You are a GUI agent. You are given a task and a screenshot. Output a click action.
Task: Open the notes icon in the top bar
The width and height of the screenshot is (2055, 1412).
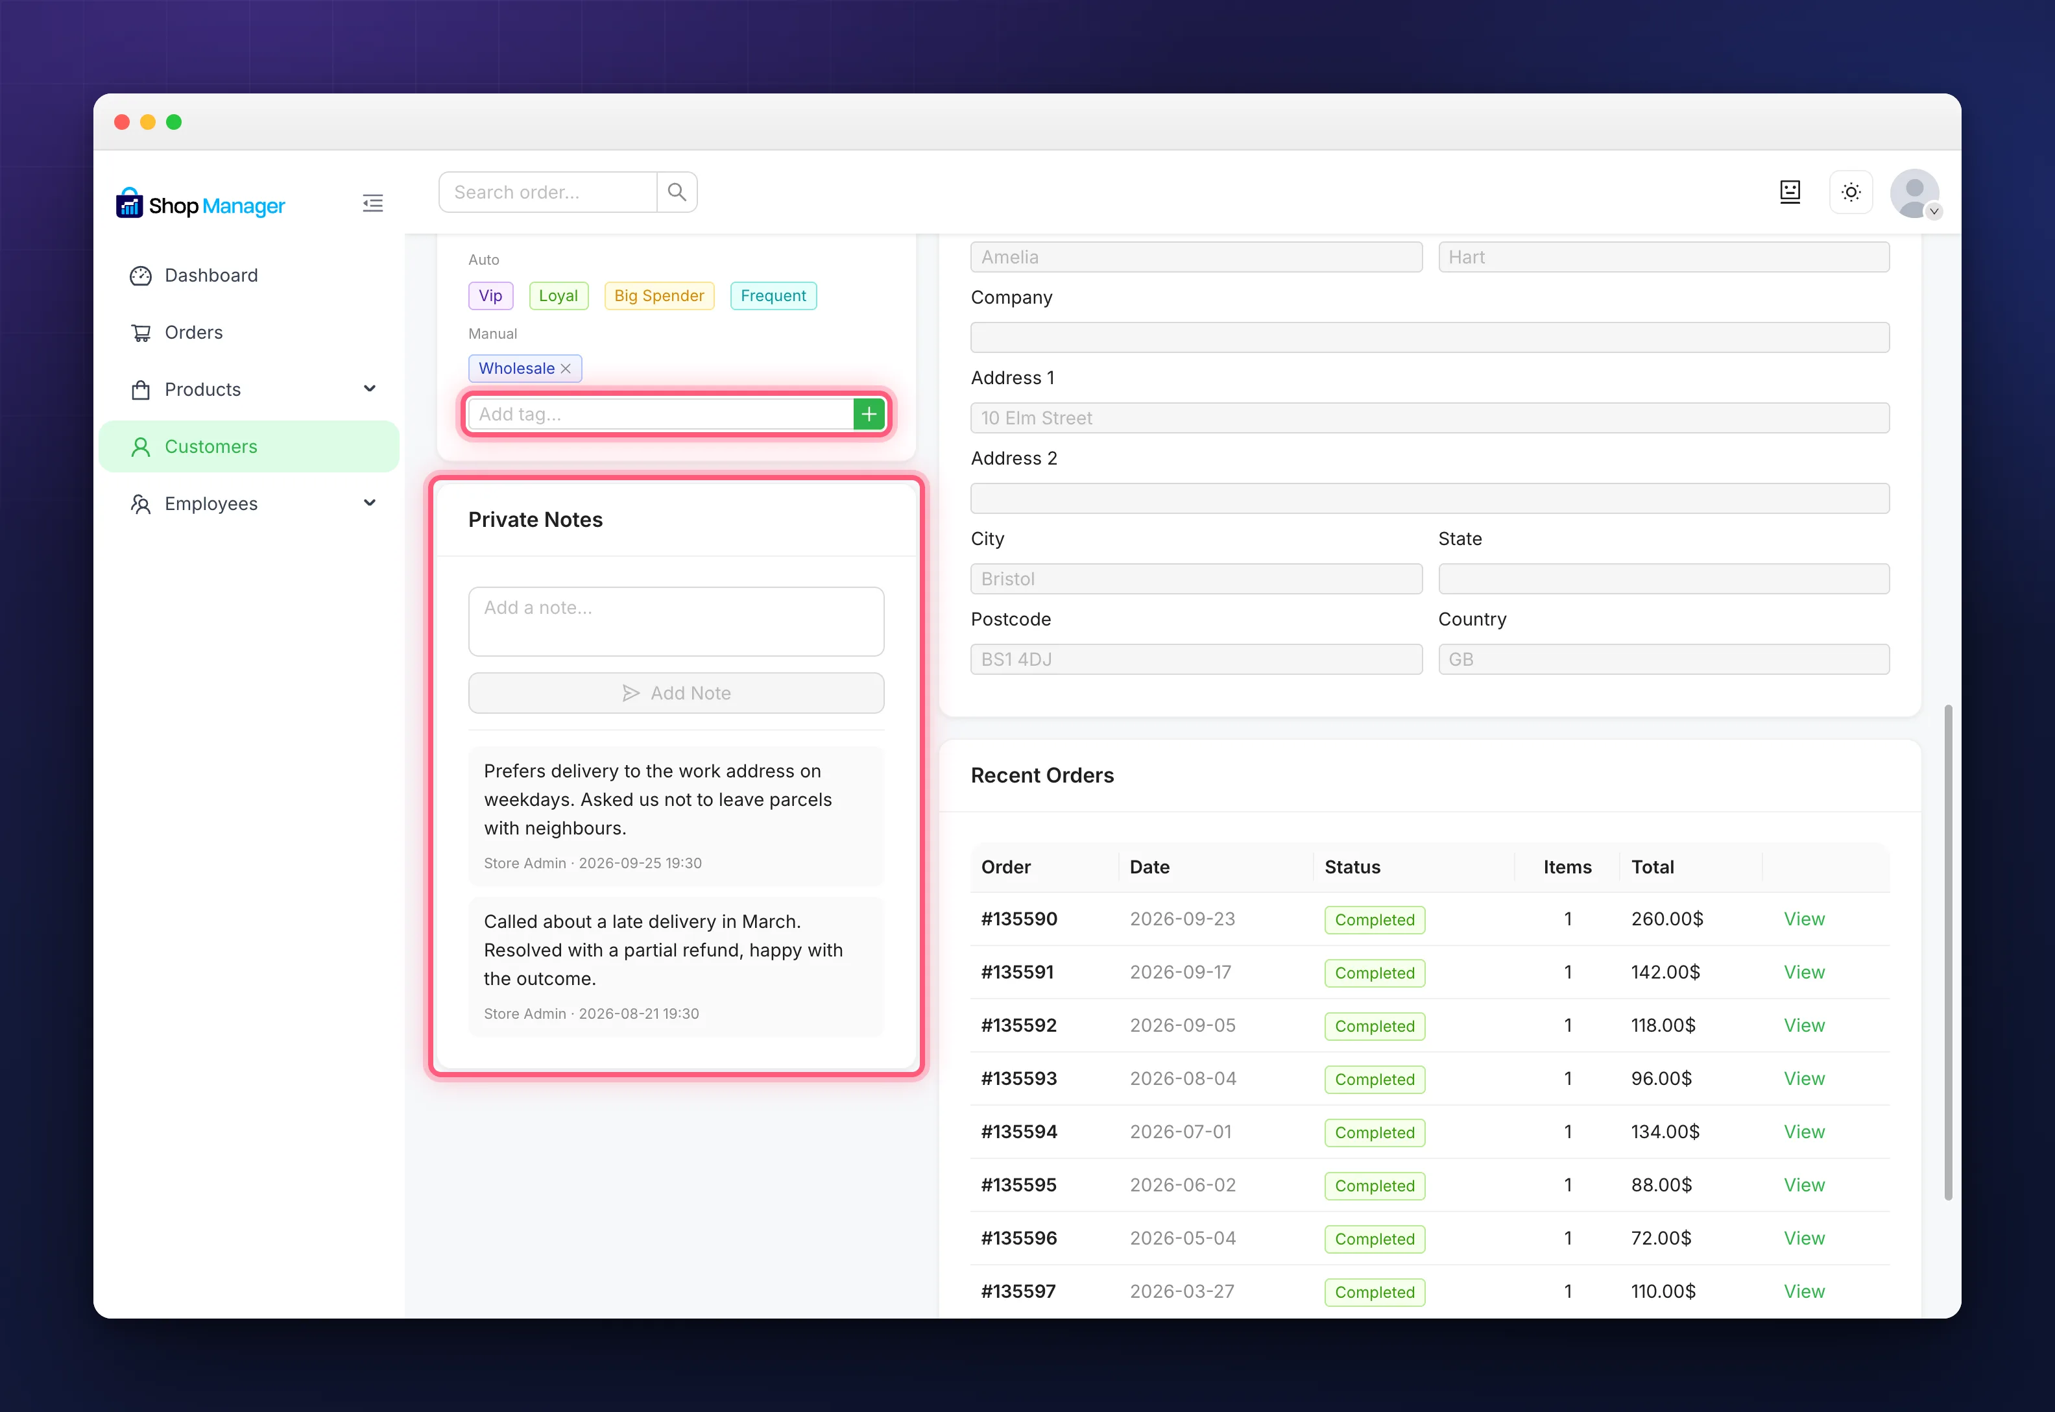pyautogui.click(x=1790, y=192)
